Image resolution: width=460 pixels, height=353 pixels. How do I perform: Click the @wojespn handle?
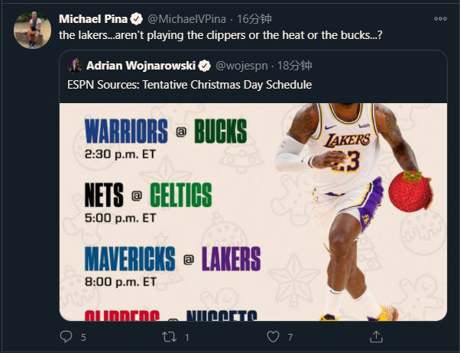click(243, 66)
